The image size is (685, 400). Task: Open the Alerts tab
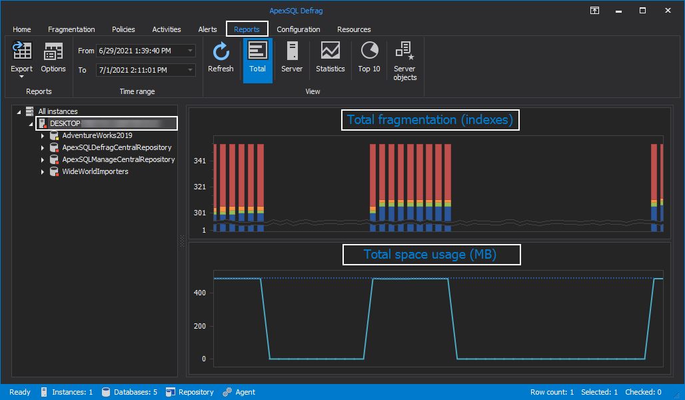(x=207, y=29)
